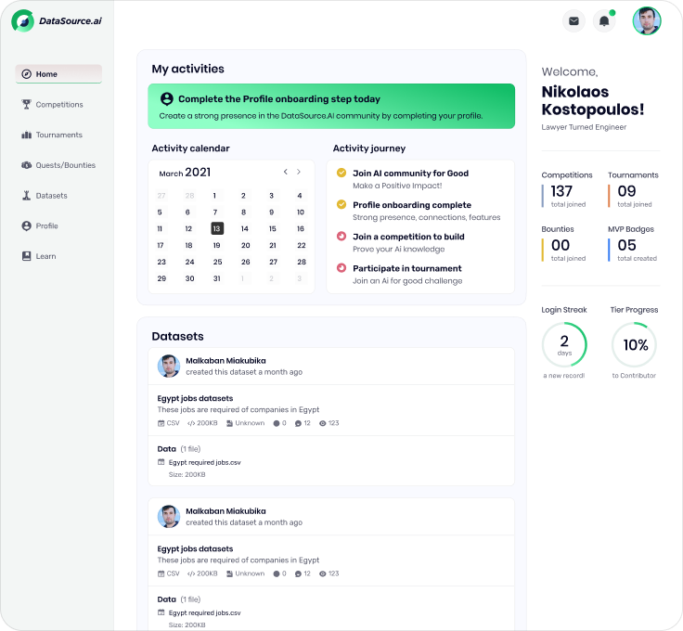Viewport: 683px width, 631px height.
Task: Toggle the Profile onboarding complete checkmark
Action: 341,204
